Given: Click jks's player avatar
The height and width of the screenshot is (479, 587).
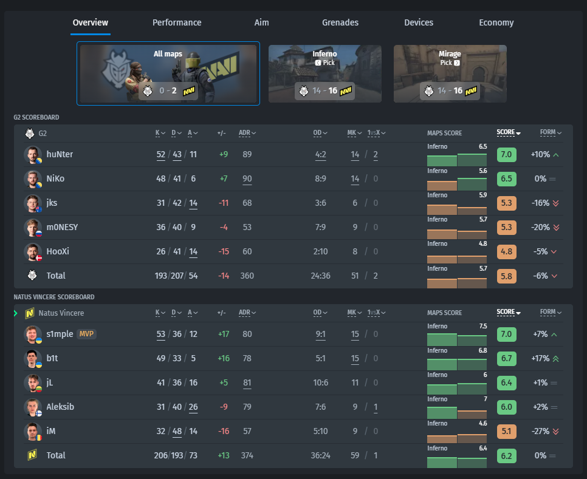Looking at the screenshot, I should click(33, 203).
